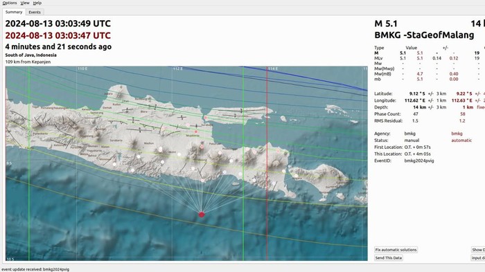Viewport: 485px width, 272px height.
Task: Click the status bar event update message
Action: point(35,269)
